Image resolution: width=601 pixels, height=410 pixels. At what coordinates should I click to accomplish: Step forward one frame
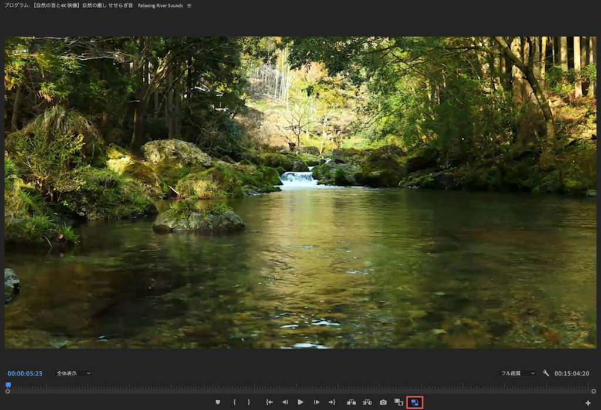coord(316,402)
